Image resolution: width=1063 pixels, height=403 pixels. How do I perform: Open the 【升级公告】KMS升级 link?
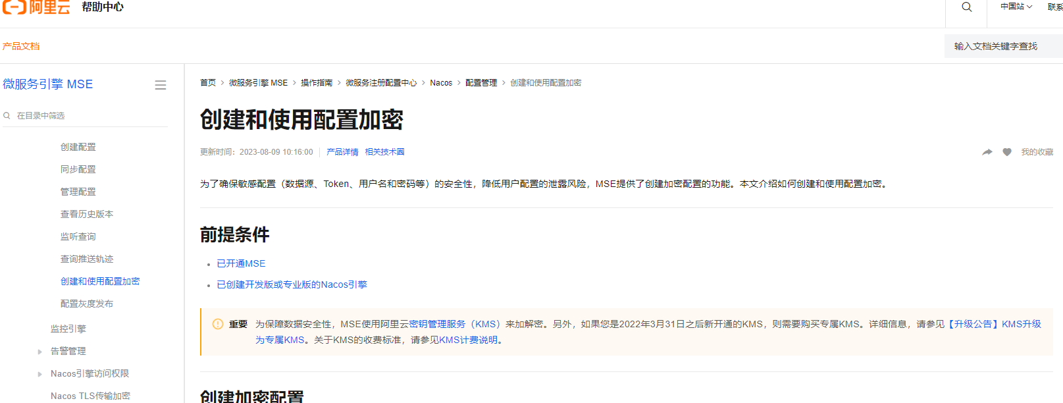(993, 324)
